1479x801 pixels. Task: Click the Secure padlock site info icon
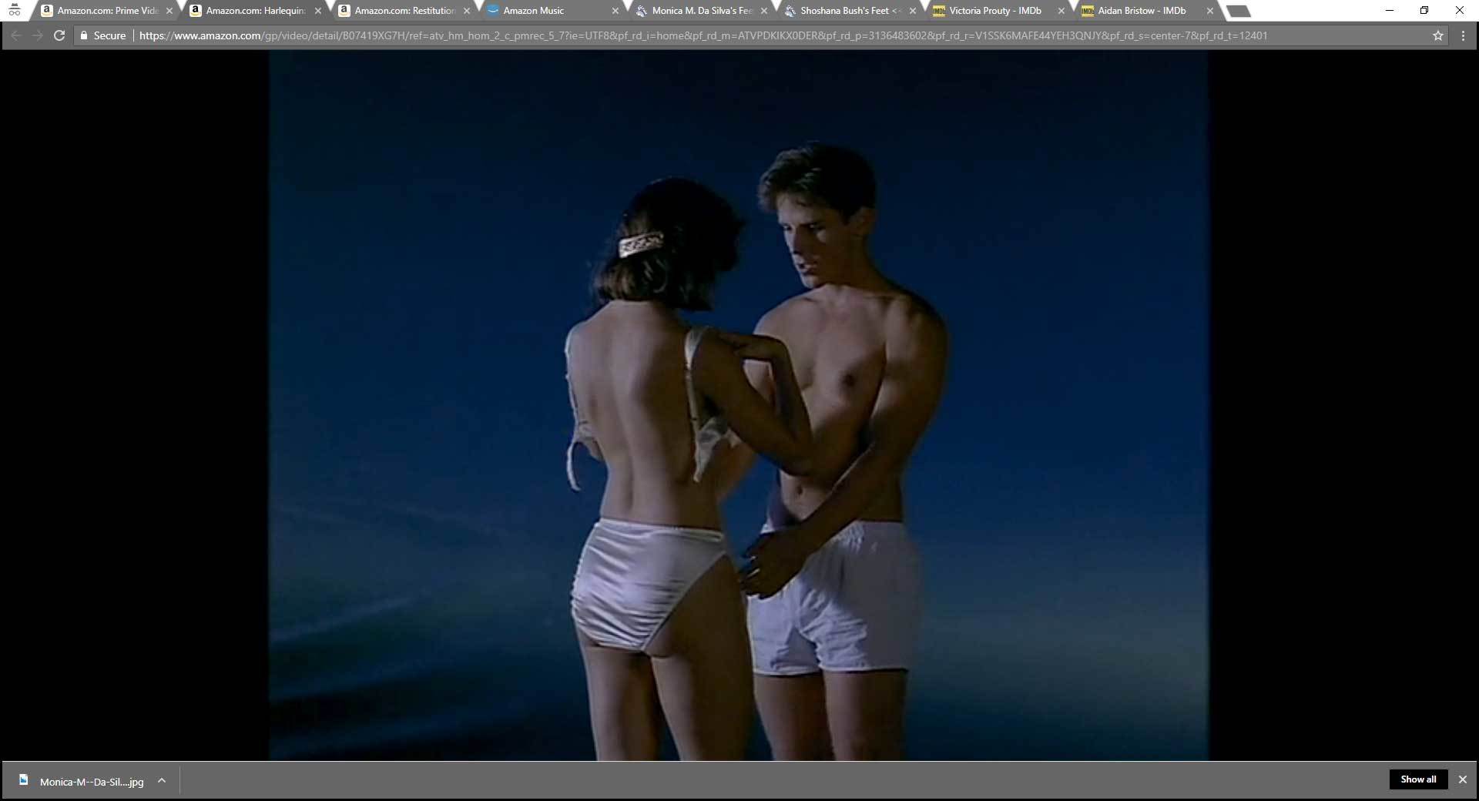tap(85, 35)
